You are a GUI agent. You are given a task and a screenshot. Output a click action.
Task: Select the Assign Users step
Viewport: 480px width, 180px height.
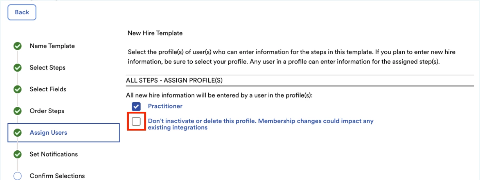[64, 133]
